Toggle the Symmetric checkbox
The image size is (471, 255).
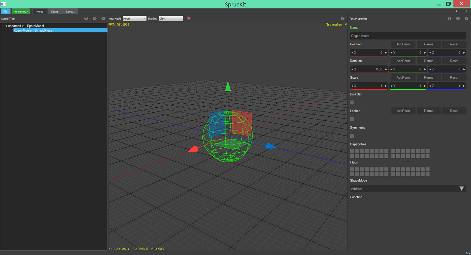pos(352,136)
